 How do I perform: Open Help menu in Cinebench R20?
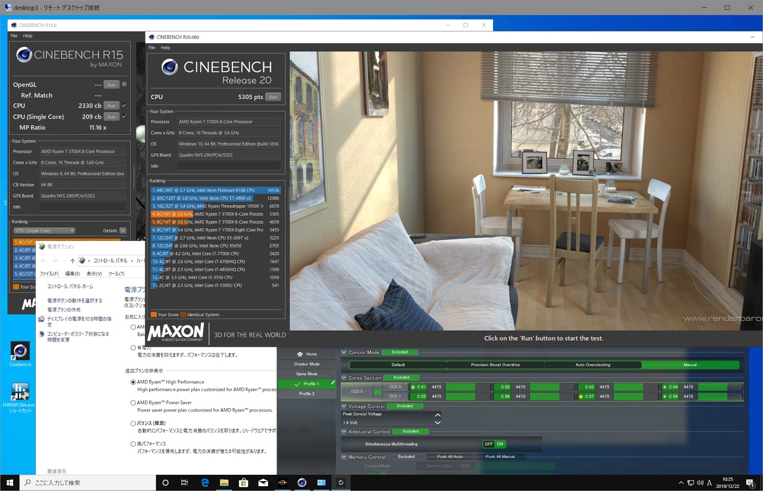pyautogui.click(x=165, y=48)
